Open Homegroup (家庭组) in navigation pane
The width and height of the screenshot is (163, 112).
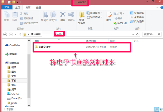click(x=11, y=54)
